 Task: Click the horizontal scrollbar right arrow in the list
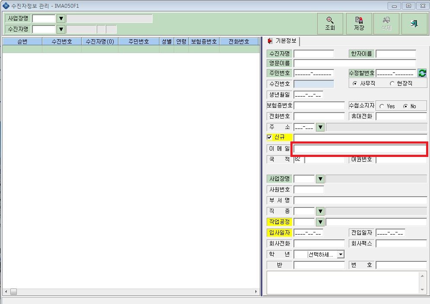256,291
